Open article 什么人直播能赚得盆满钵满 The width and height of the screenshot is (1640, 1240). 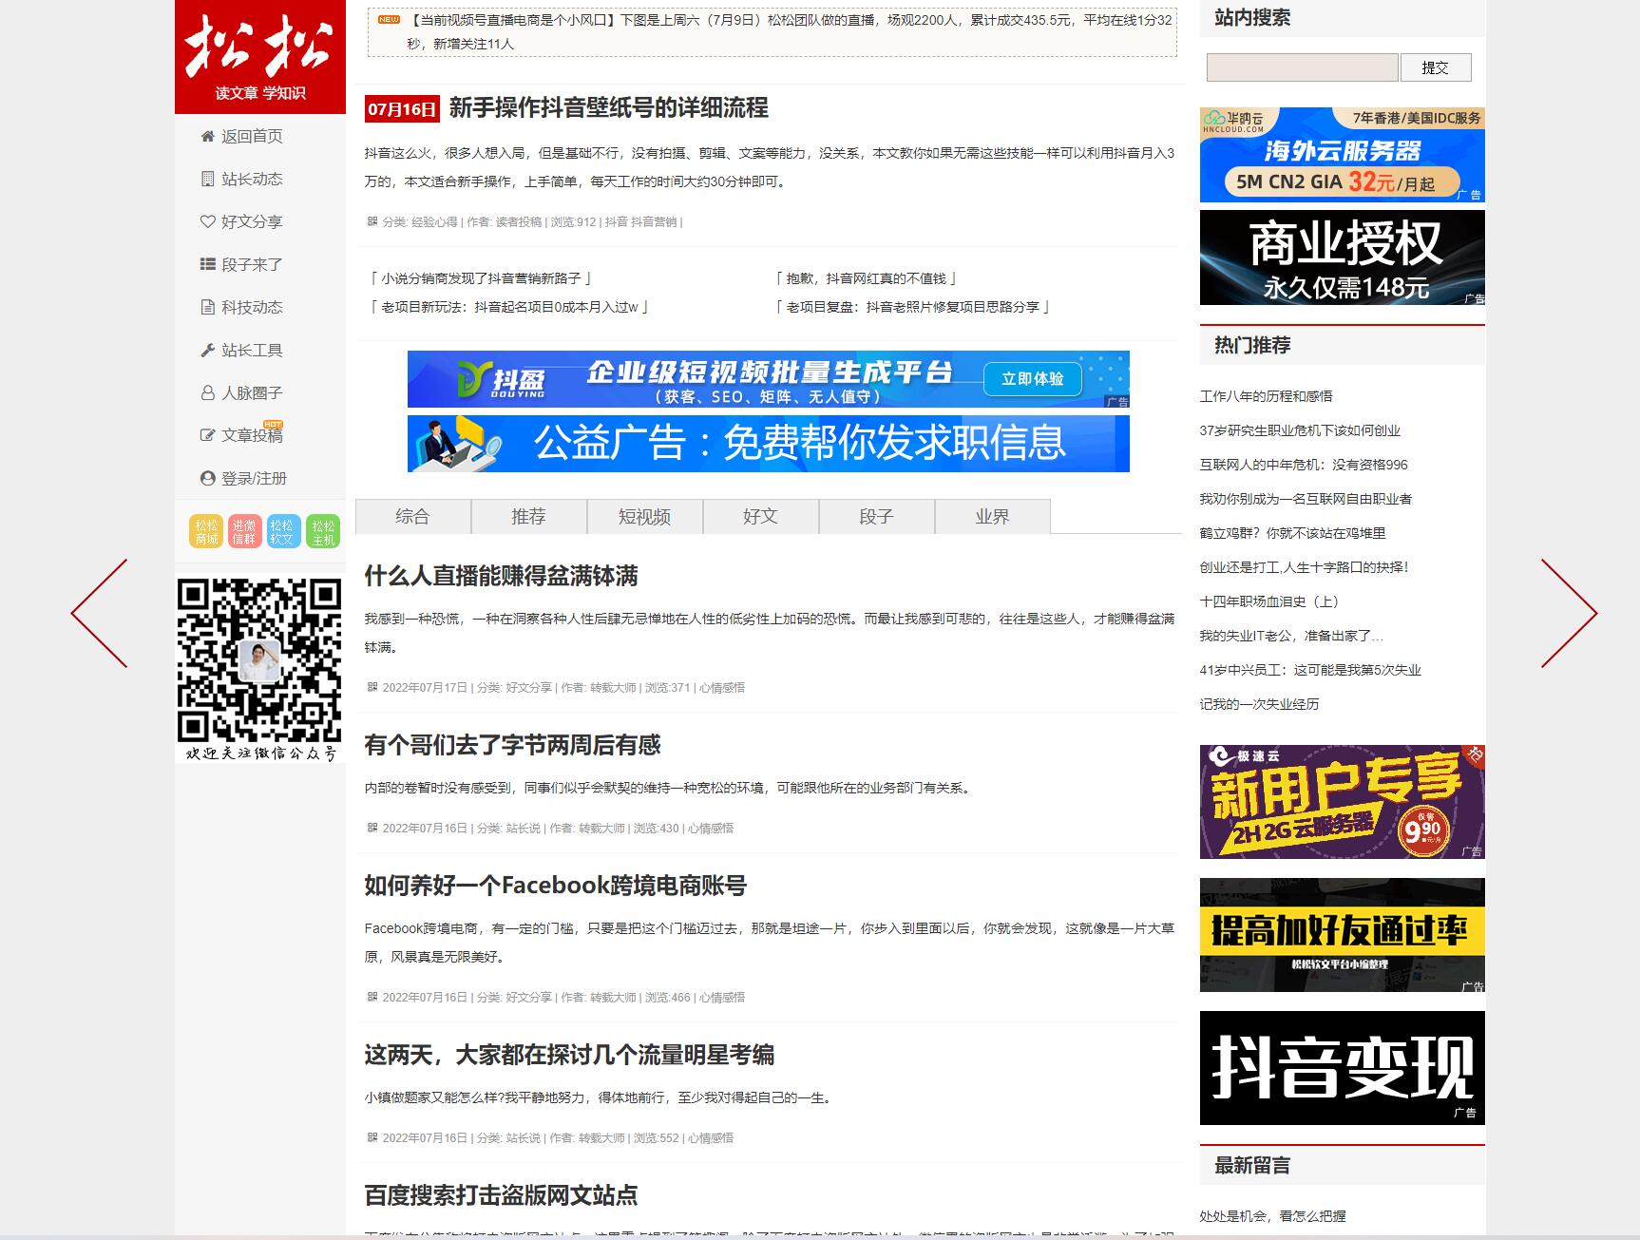click(501, 576)
